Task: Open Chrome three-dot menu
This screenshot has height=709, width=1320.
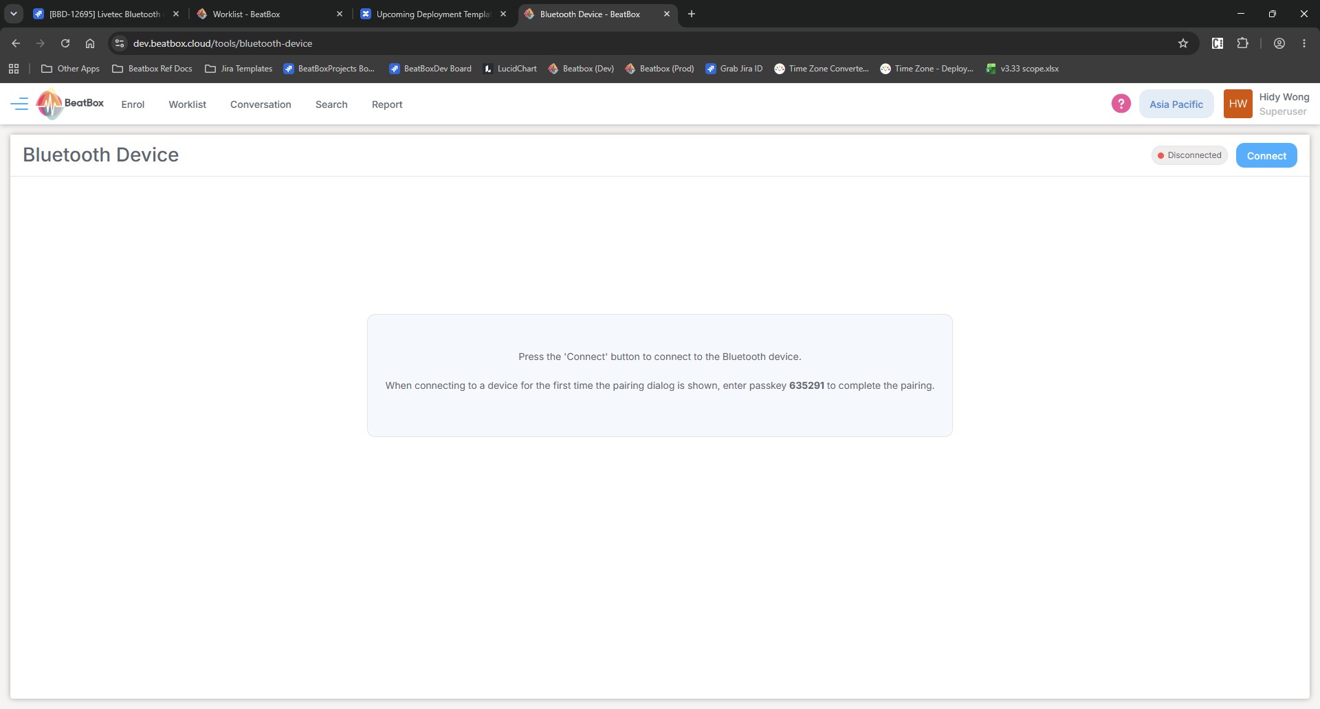Action: pyautogui.click(x=1304, y=43)
